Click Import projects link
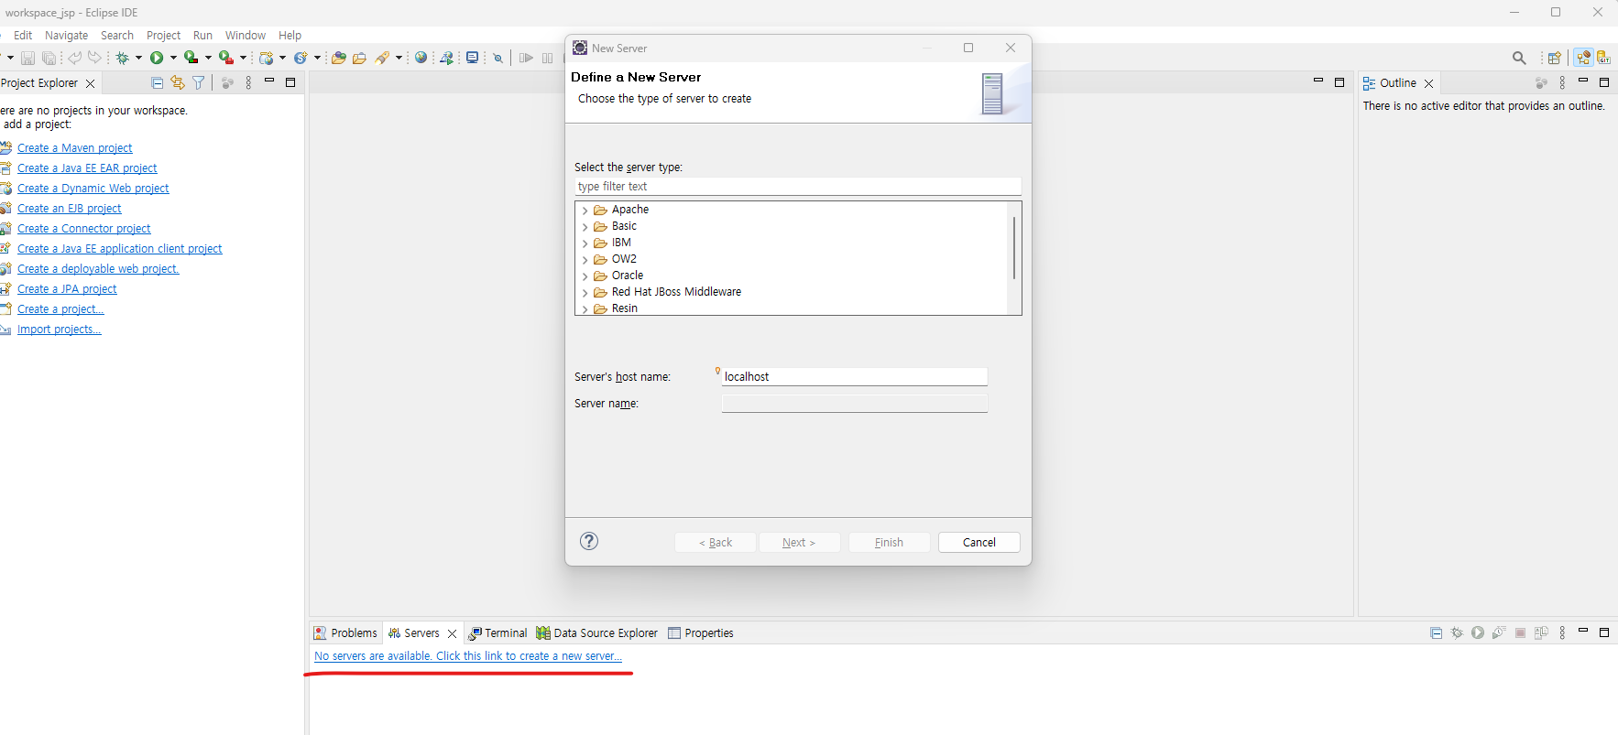This screenshot has height=735, width=1618. point(59,330)
